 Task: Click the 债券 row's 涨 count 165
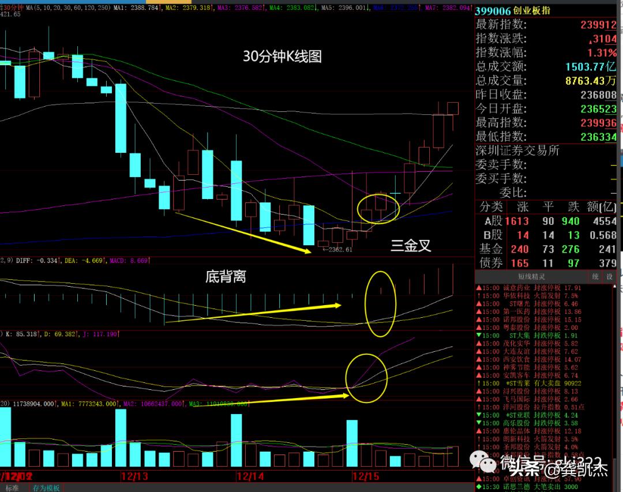[520, 263]
